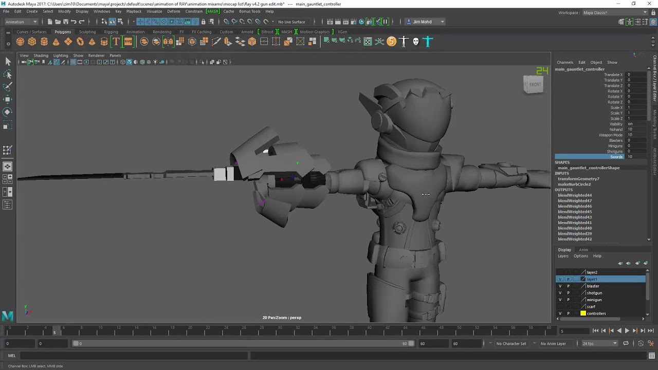658x370 pixels.
Task: Click the Swords attribute value field
Action: coord(635,157)
